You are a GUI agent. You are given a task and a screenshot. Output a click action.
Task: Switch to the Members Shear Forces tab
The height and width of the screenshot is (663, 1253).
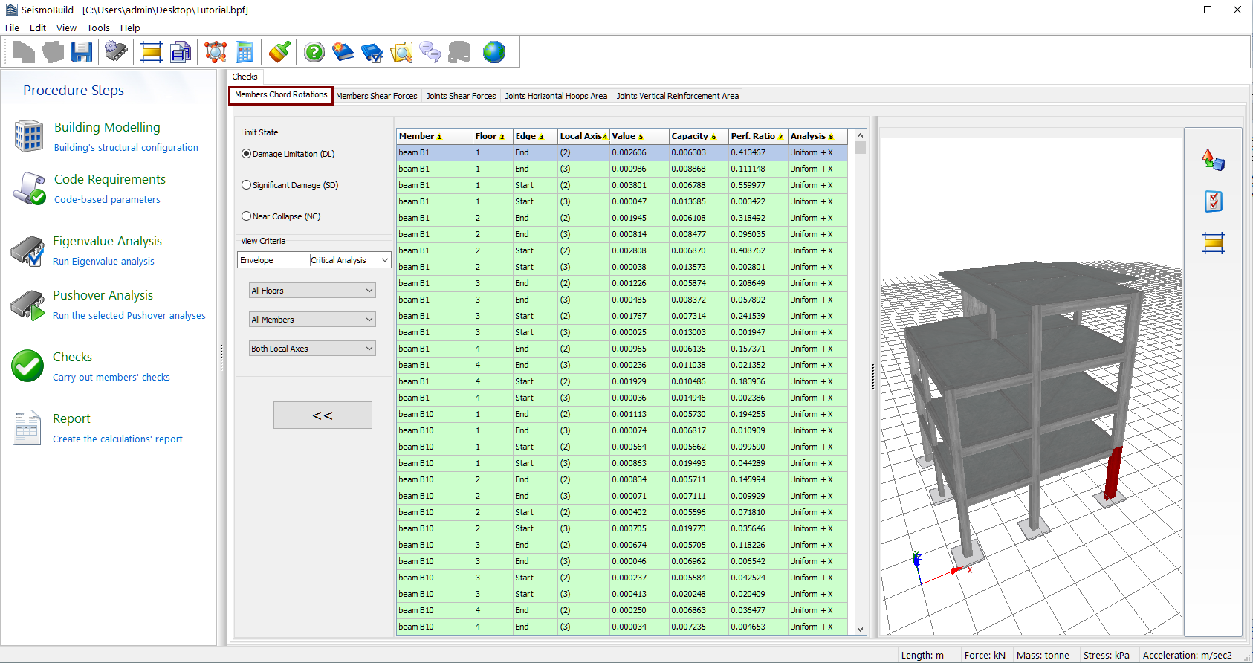click(376, 96)
